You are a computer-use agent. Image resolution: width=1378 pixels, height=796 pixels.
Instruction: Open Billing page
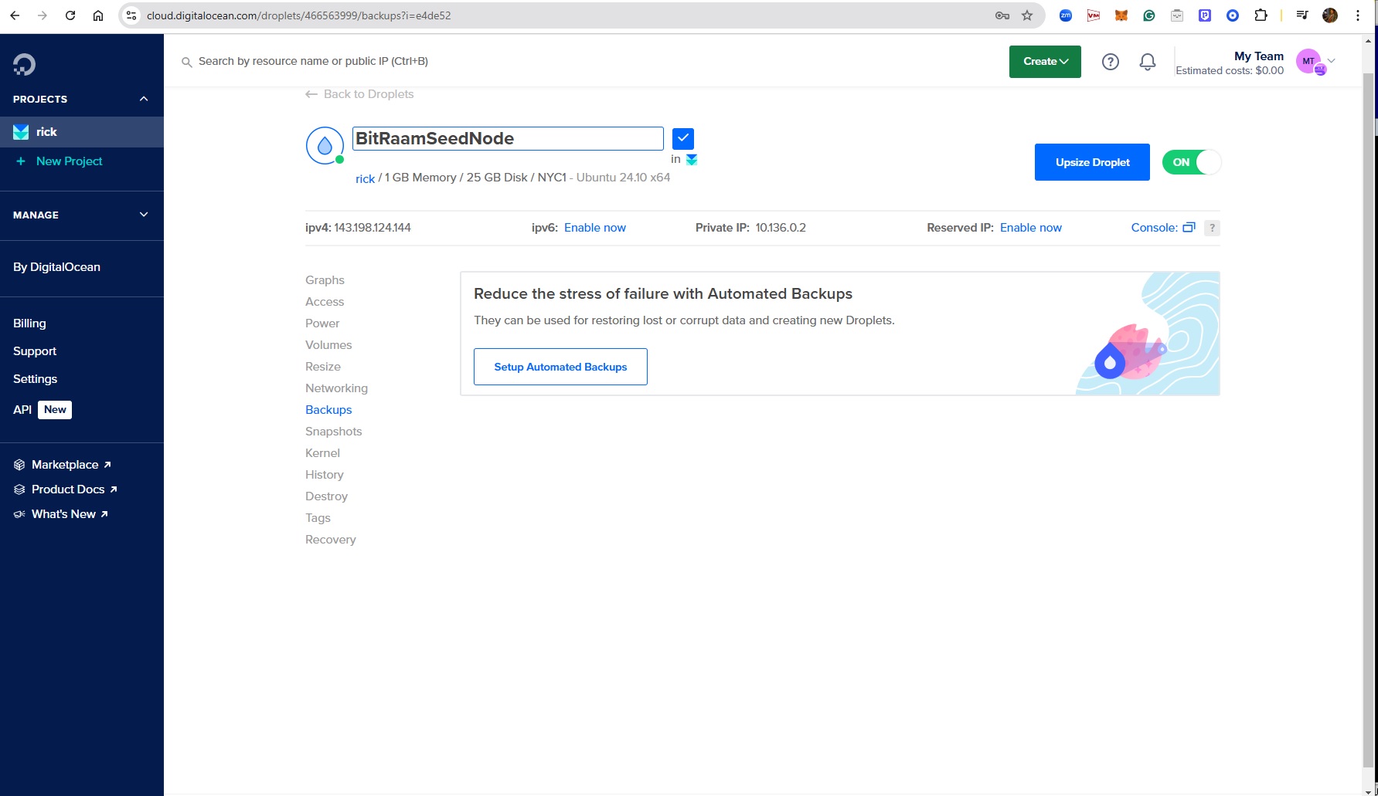pos(29,323)
